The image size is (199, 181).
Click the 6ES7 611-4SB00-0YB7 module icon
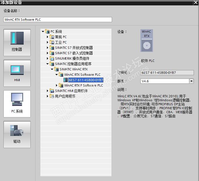pyautogui.click(x=65, y=80)
